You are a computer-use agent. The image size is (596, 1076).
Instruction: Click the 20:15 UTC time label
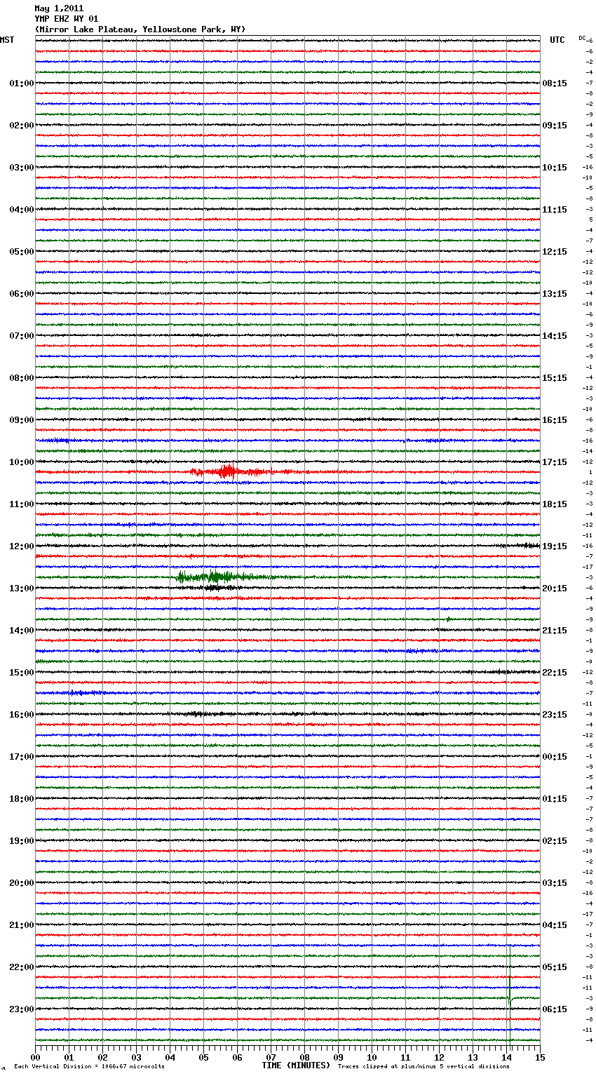coord(555,589)
